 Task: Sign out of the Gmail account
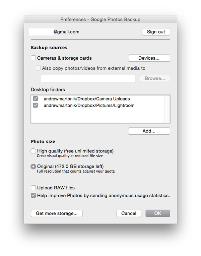point(156,32)
